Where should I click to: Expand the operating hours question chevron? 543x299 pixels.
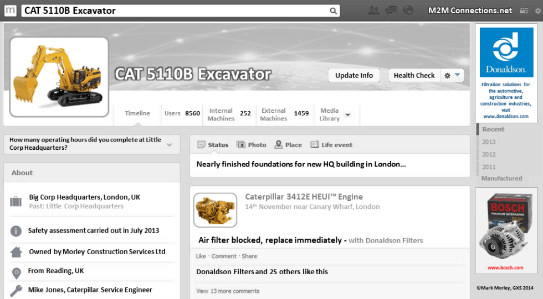(170, 145)
